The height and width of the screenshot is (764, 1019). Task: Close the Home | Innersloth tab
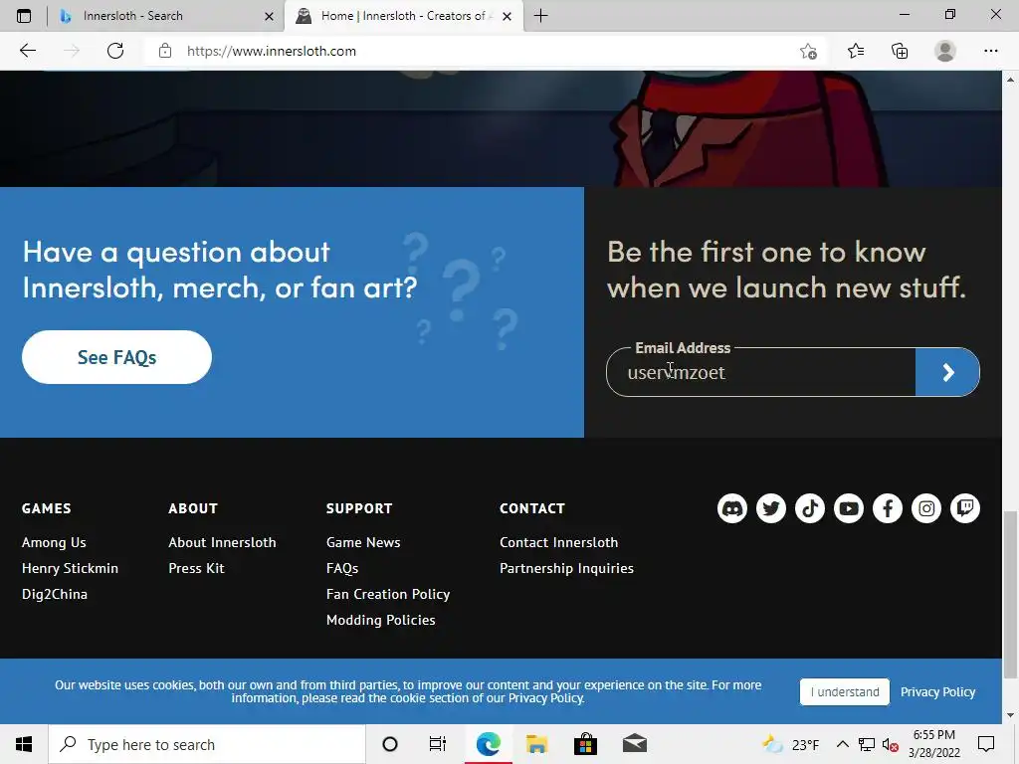click(507, 16)
